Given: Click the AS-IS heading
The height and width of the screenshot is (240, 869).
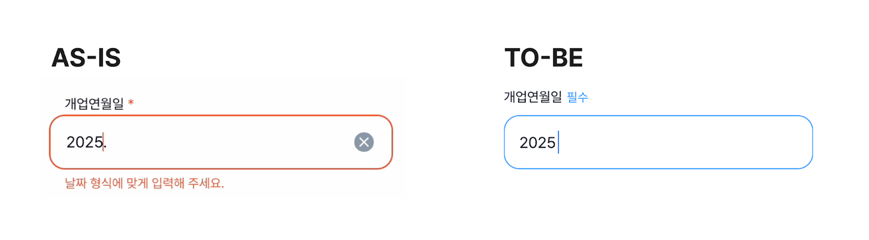Looking at the screenshot, I should [86, 58].
